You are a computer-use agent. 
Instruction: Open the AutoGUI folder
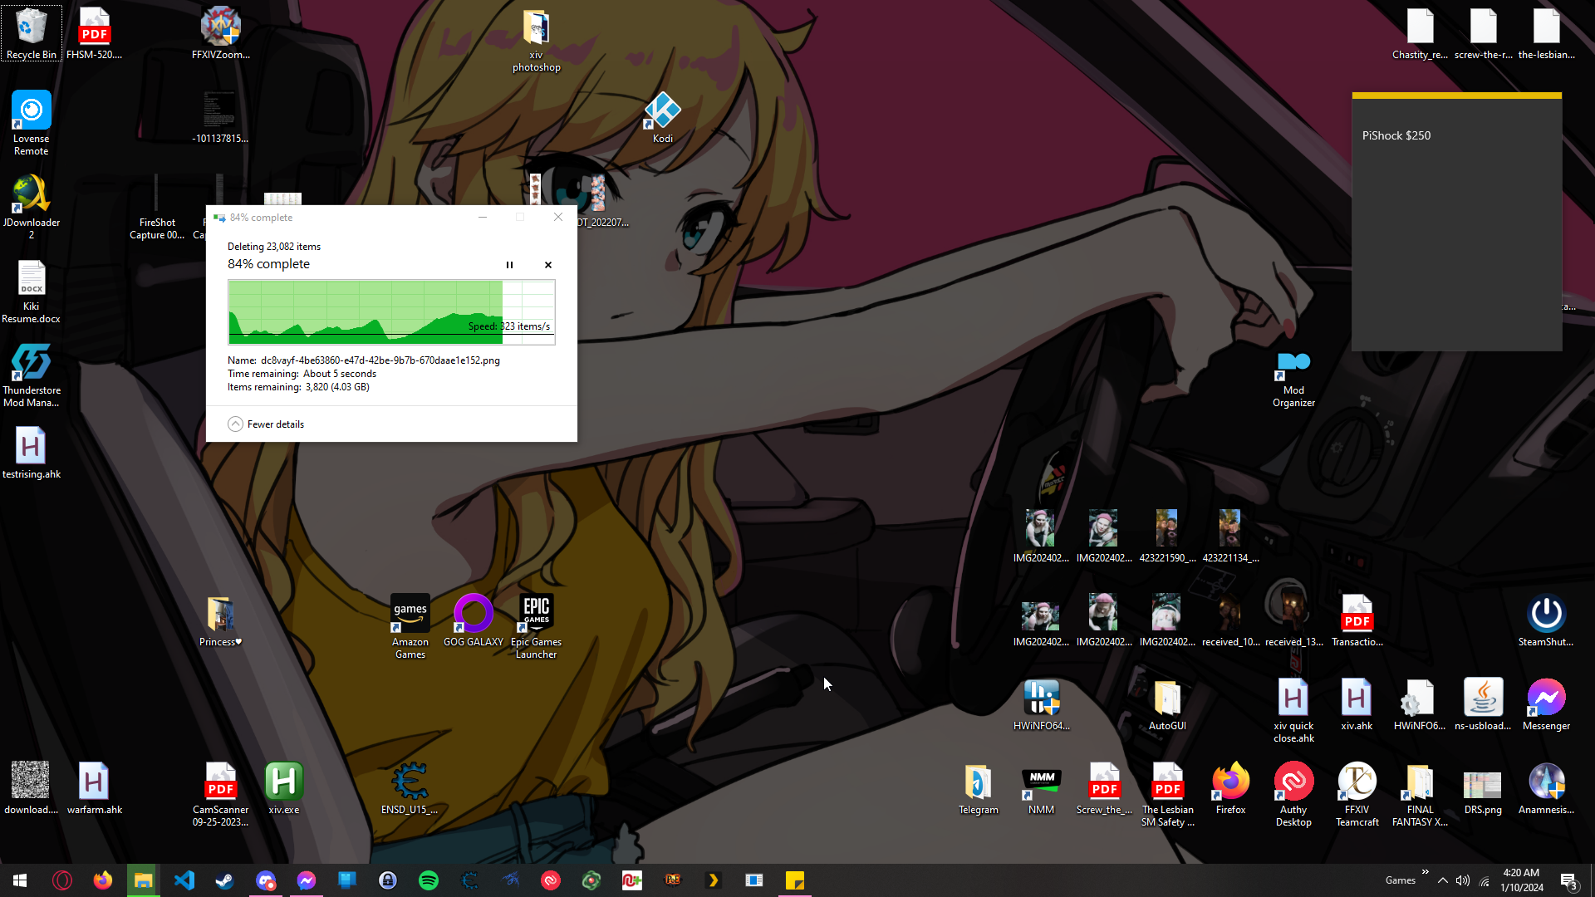pos(1167,704)
